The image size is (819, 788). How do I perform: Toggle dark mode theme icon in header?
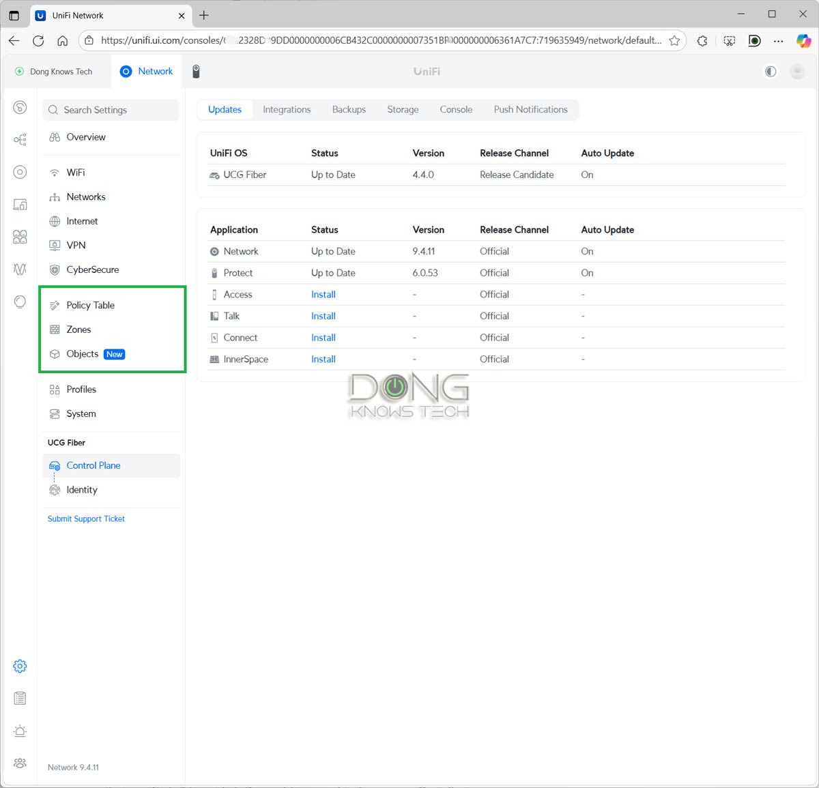click(771, 72)
